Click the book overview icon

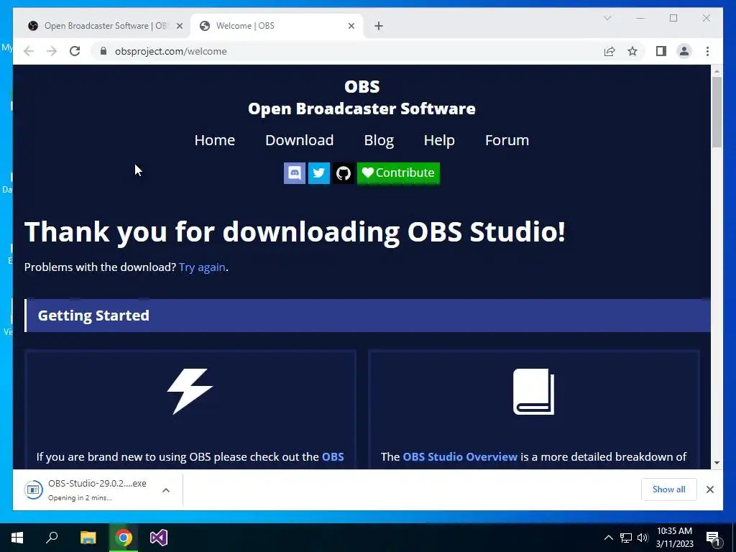pos(534,392)
